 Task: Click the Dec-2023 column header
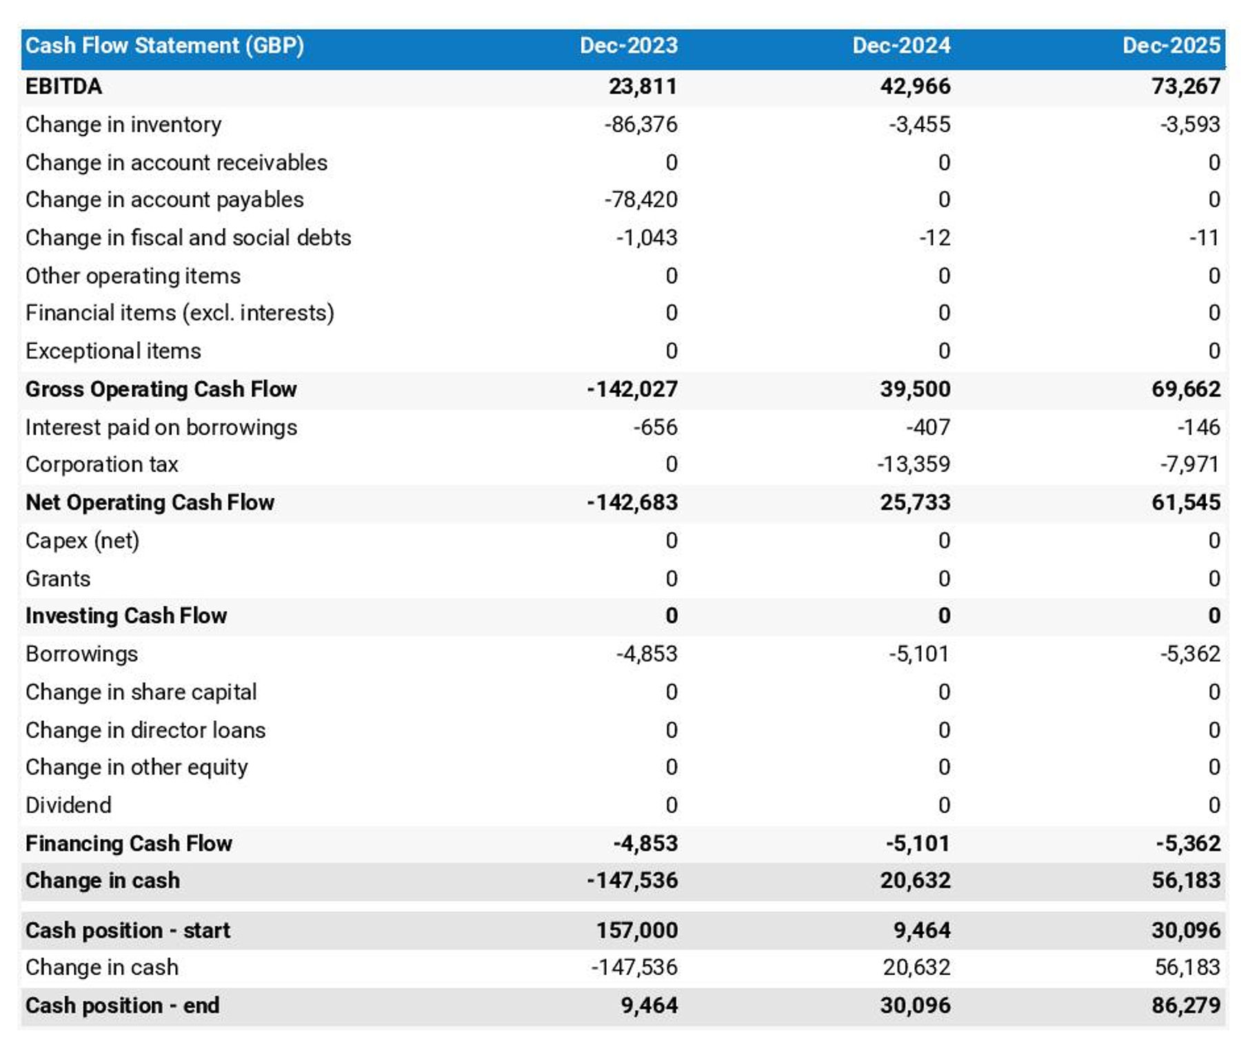(626, 46)
